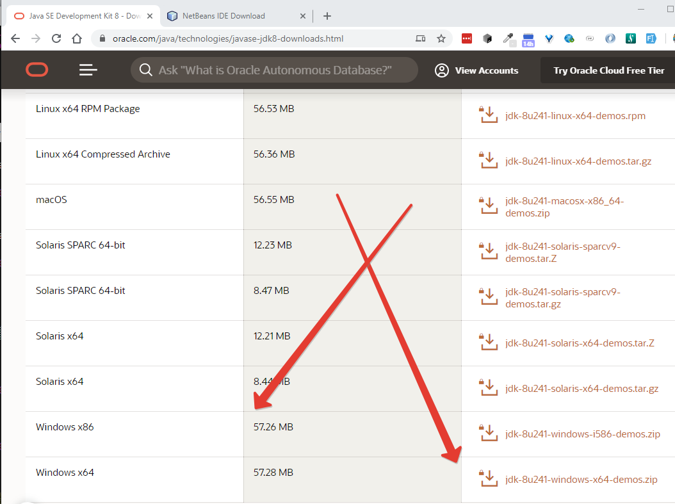The width and height of the screenshot is (675, 504).
Task: Click download icon for solaris-x64-demos.tar.gz
Action: pos(489,387)
